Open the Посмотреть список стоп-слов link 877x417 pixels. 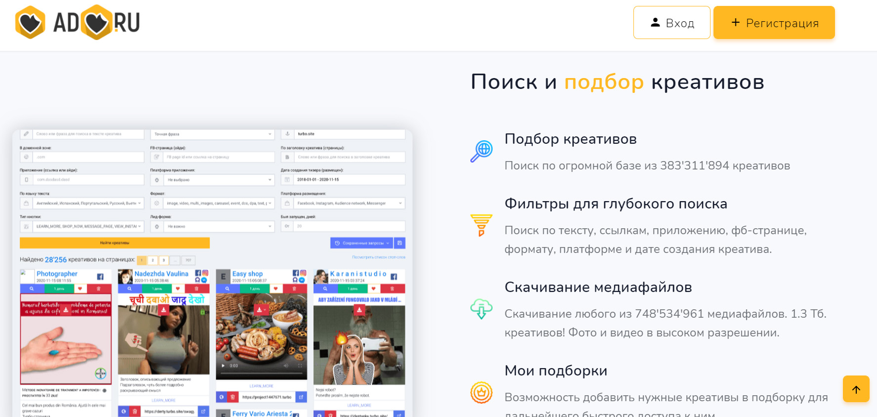(x=378, y=257)
